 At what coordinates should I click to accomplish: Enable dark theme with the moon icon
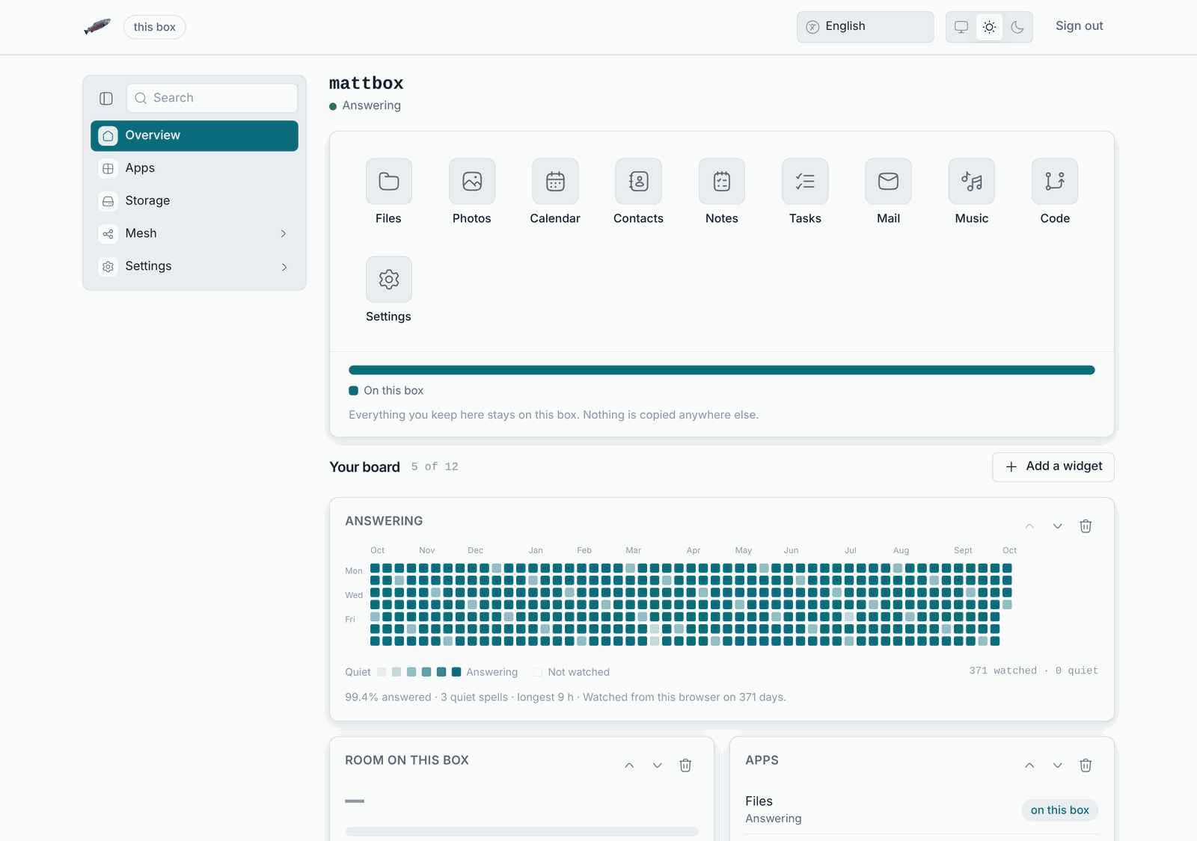[x=1017, y=27]
